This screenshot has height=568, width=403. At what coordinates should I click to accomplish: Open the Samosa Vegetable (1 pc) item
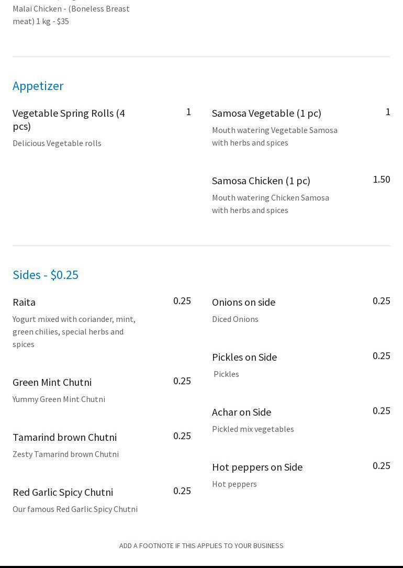(266, 113)
